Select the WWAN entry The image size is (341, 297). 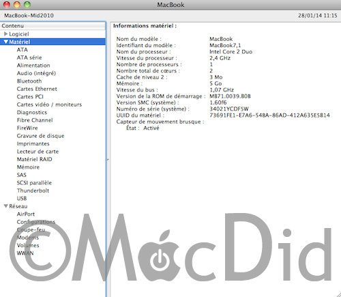(25, 253)
